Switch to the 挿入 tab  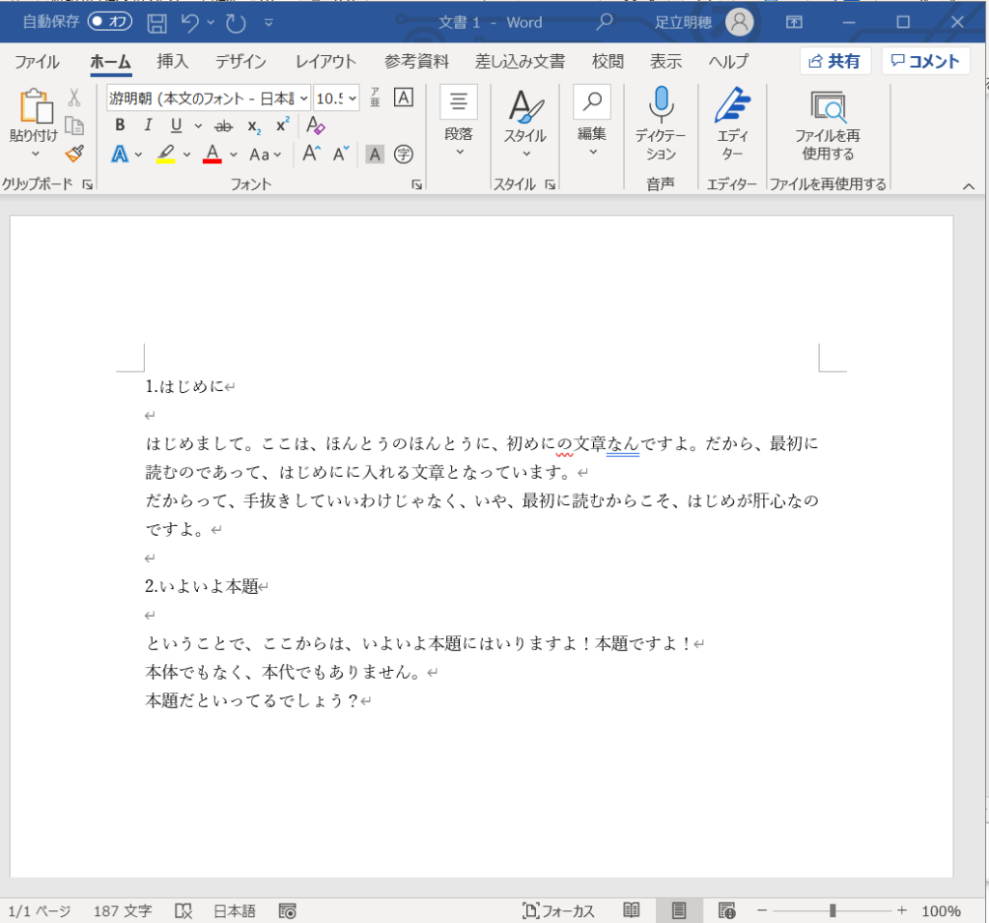pyautogui.click(x=173, y=62)
